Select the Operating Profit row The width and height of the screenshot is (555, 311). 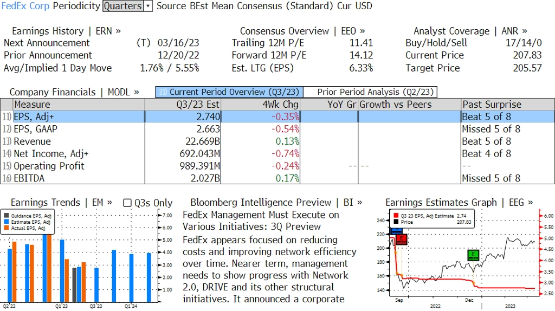pyautogui.click(x=277, y=166)
